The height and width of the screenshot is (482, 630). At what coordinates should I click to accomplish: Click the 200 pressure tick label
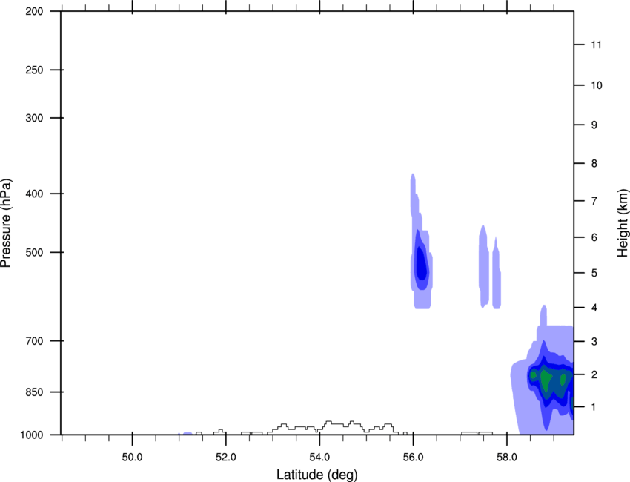(x=34, y=11)
